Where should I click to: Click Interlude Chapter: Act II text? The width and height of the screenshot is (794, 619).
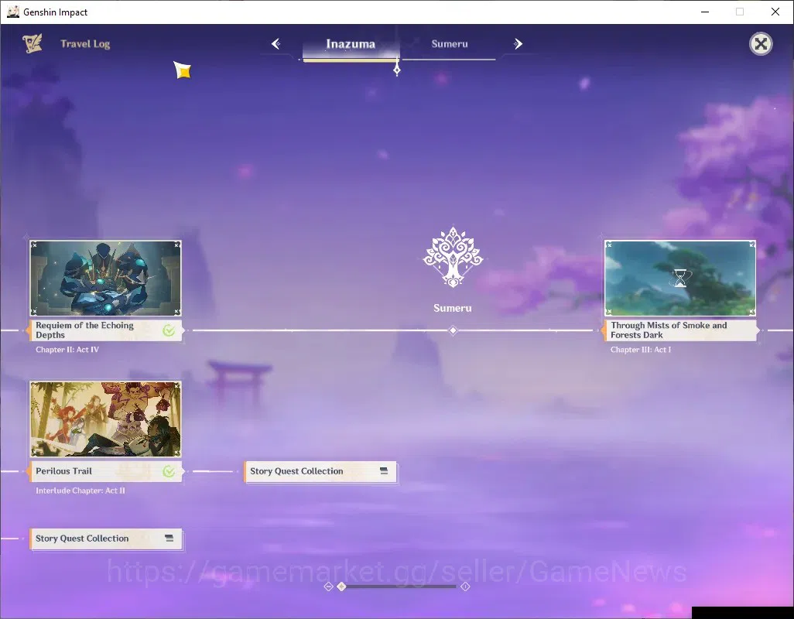(x=80, y=491)
